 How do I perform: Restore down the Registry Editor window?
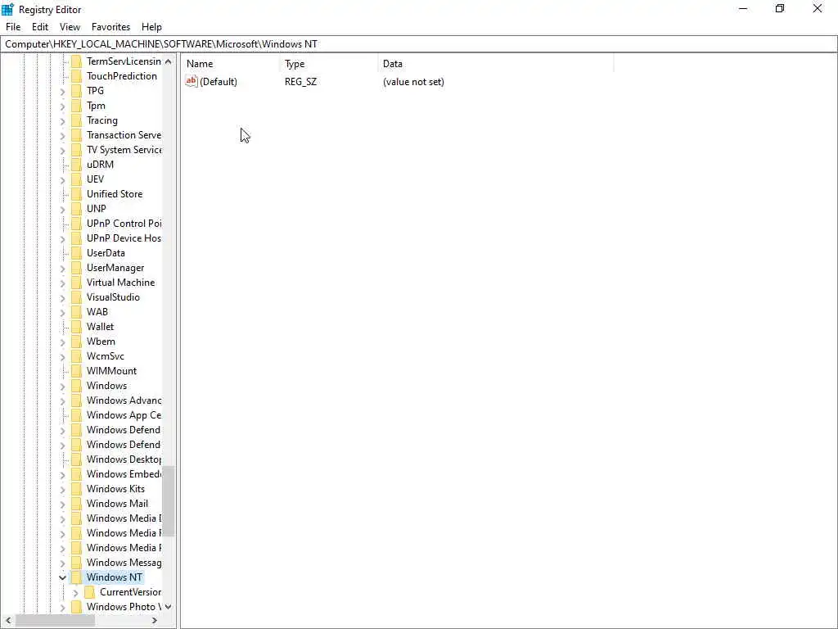click(780, 8)
